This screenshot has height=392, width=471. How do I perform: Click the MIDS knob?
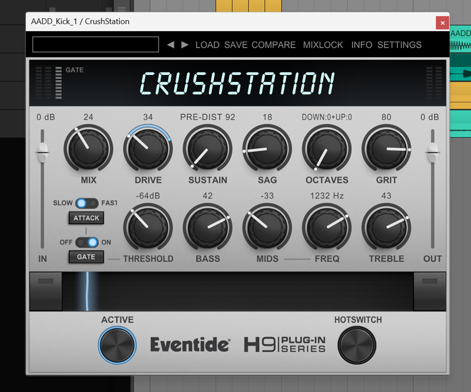[x=267, y=228]
